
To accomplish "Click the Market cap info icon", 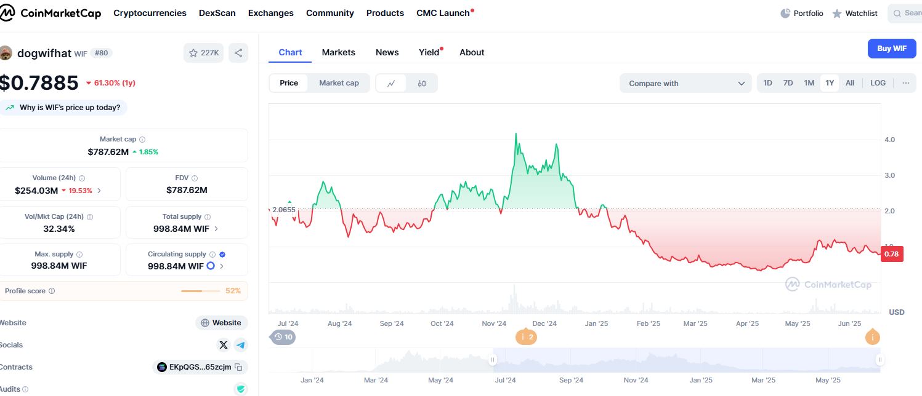I will (142, 140).
